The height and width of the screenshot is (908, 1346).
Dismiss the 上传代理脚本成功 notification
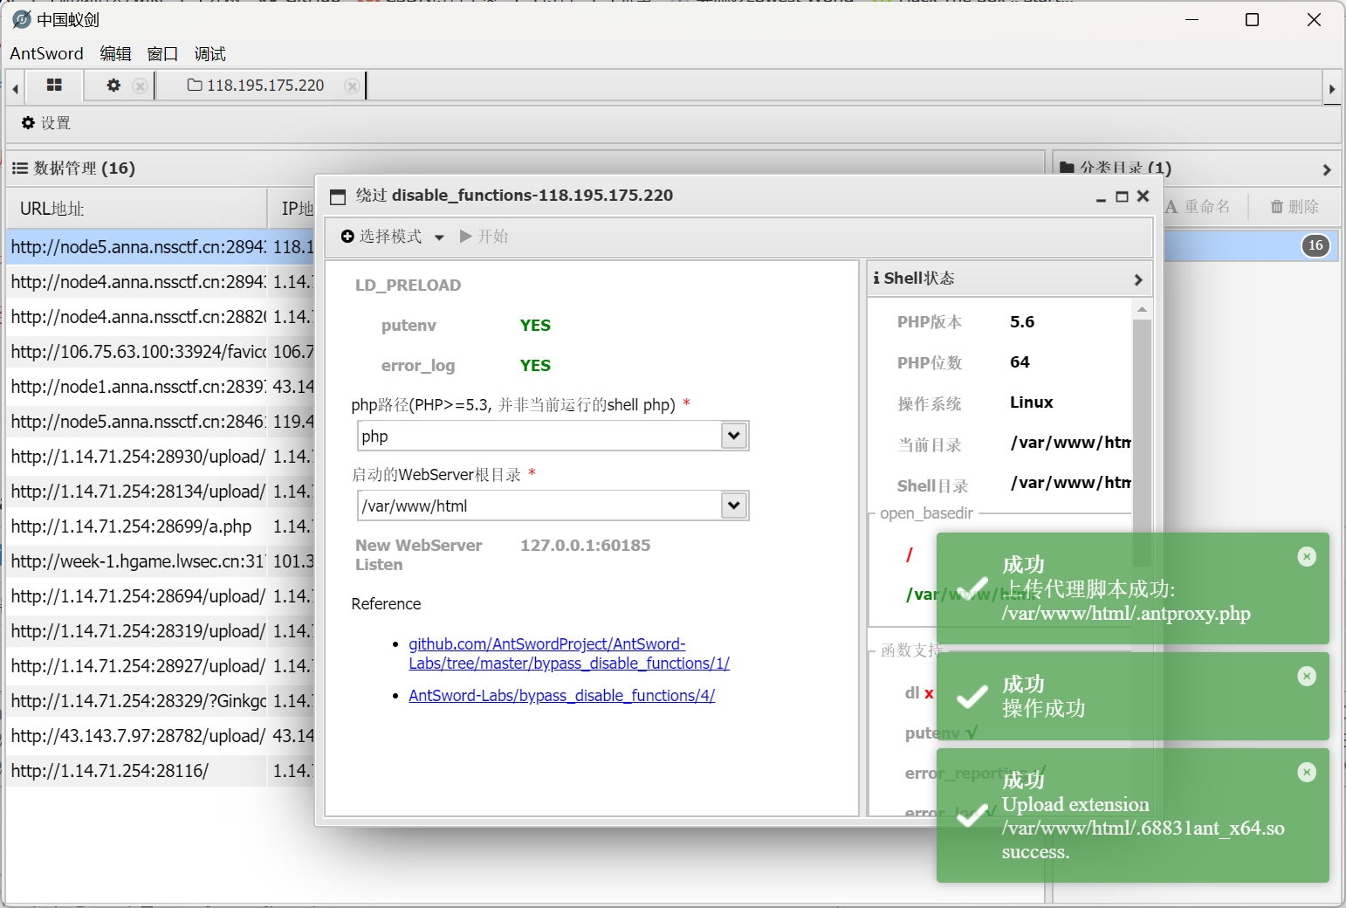(1307, 556)
